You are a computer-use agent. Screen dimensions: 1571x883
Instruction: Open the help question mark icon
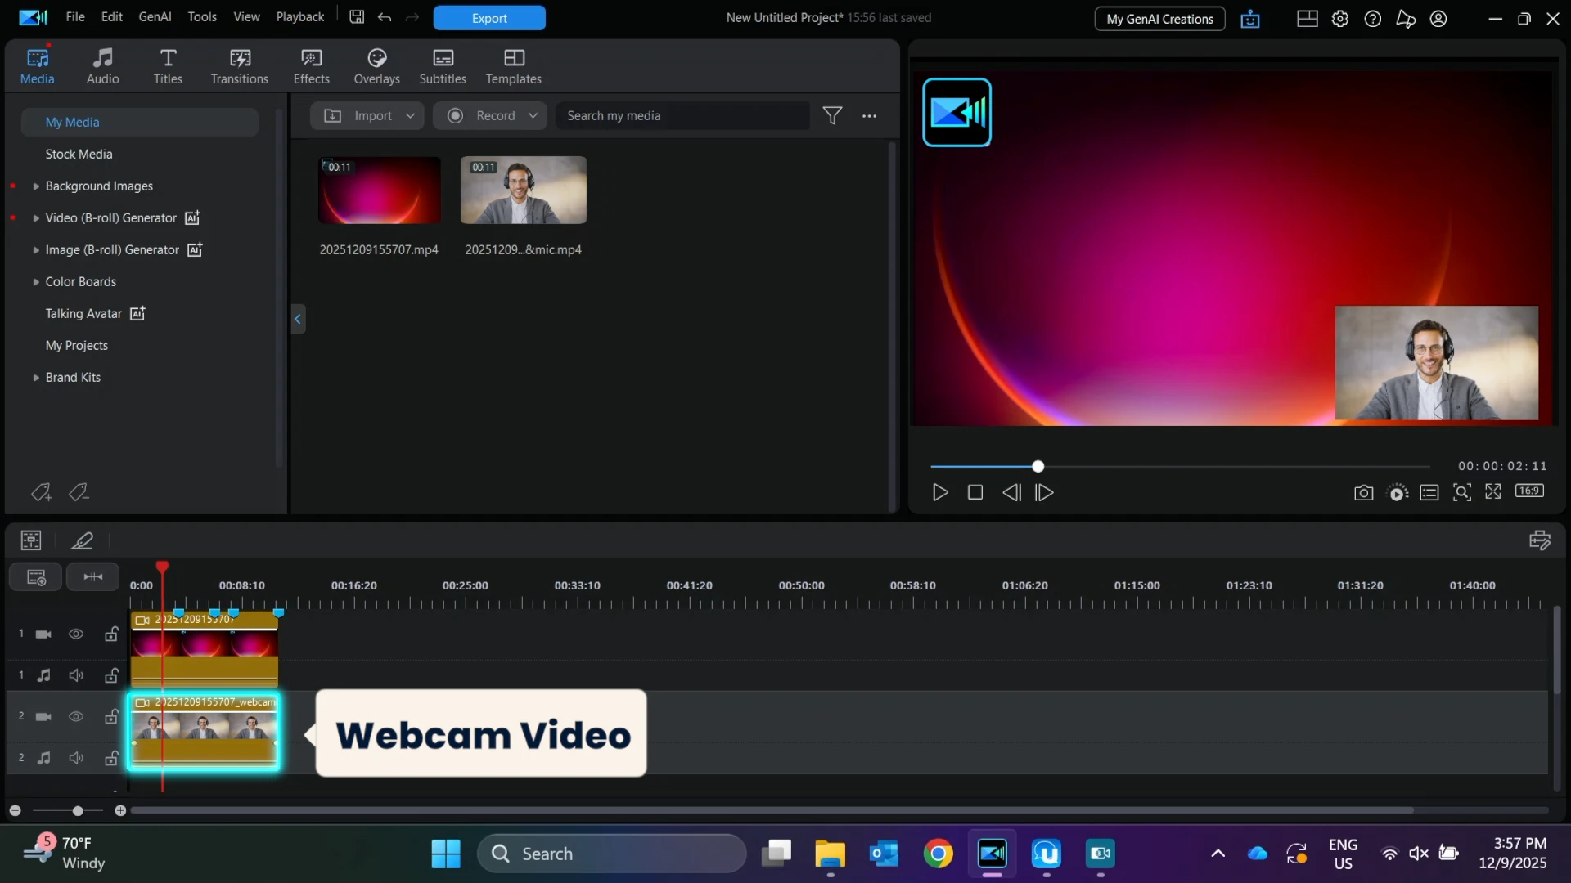click(x=1373, y=19)
